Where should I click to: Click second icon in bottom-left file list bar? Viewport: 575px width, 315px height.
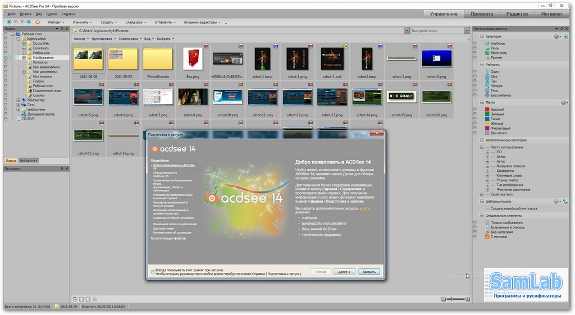tap(82, 299)
